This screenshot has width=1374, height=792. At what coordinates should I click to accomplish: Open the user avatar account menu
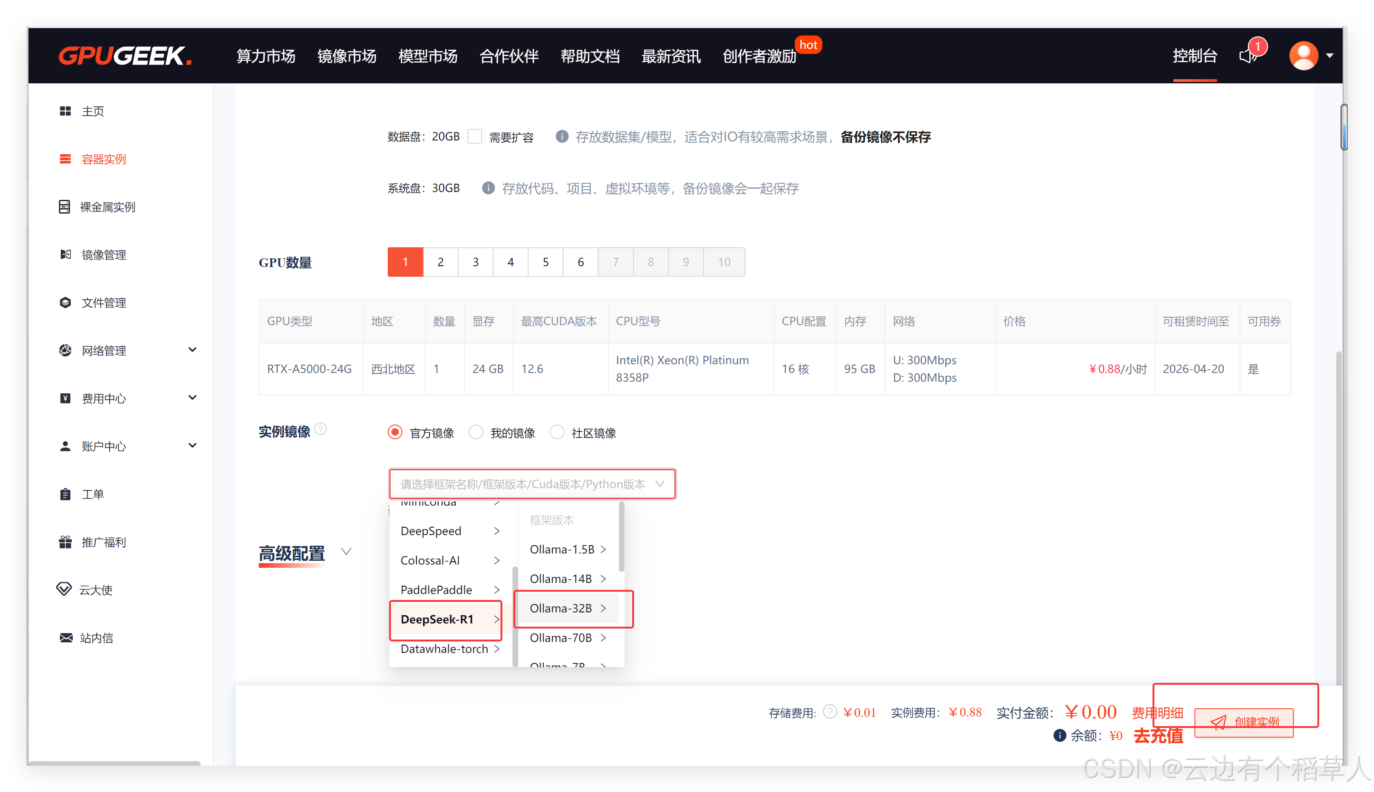pos(1304,55)
